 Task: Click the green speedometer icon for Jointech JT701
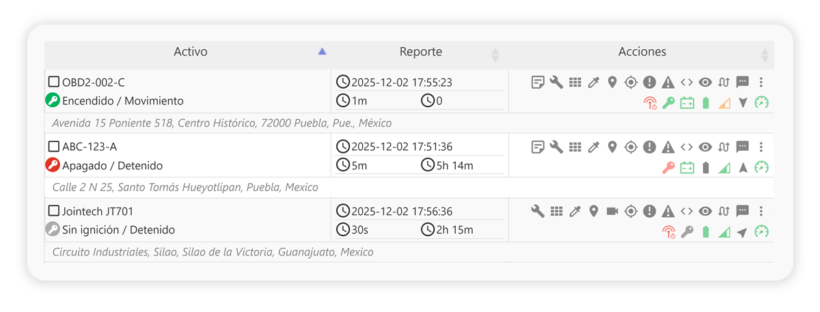tap(761, 232)
